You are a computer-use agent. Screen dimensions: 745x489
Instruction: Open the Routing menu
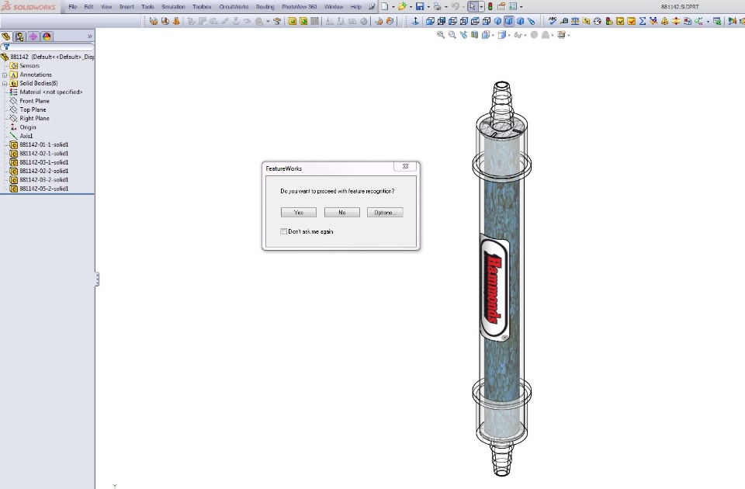click(265, 7)
